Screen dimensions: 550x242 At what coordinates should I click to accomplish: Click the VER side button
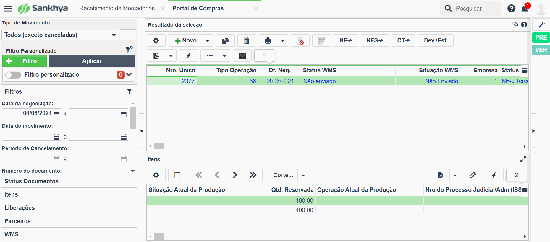click(x=541, y=50)
